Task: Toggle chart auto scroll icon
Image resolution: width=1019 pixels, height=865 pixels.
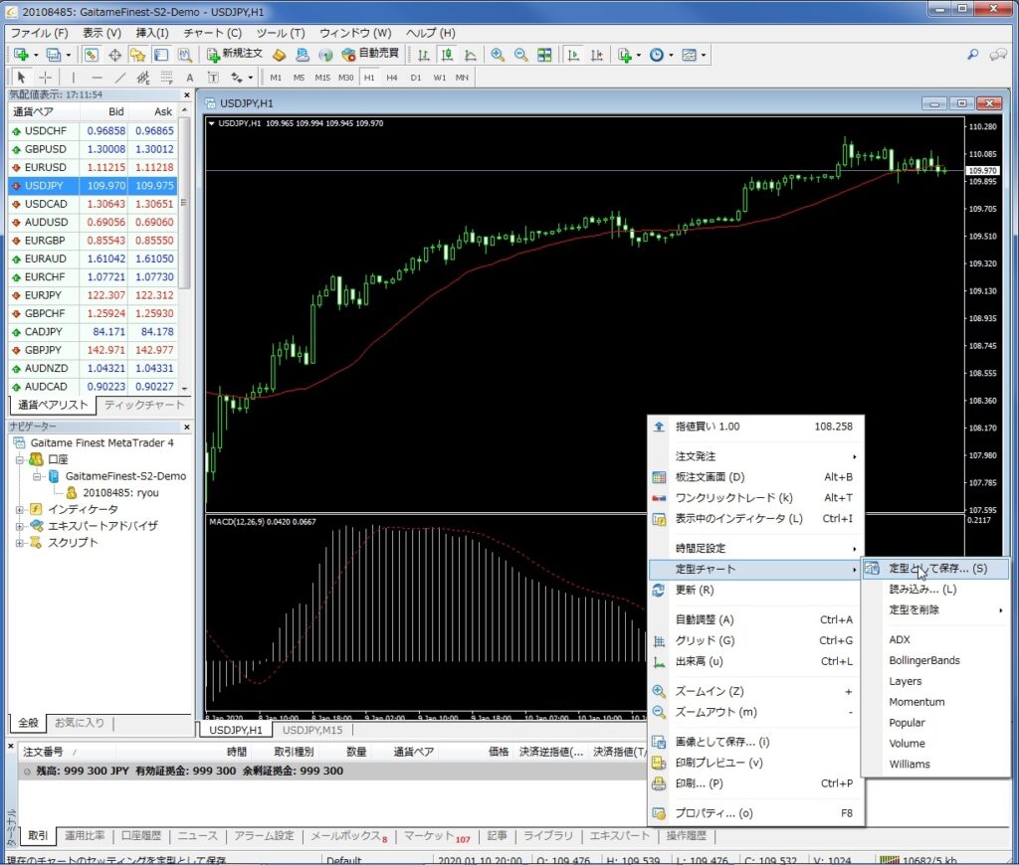Action: [x=573, y=55]
